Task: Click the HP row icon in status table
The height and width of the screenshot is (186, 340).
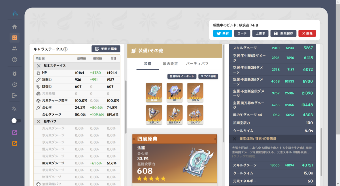Action: pyautogui.click(x=39, y=73)
